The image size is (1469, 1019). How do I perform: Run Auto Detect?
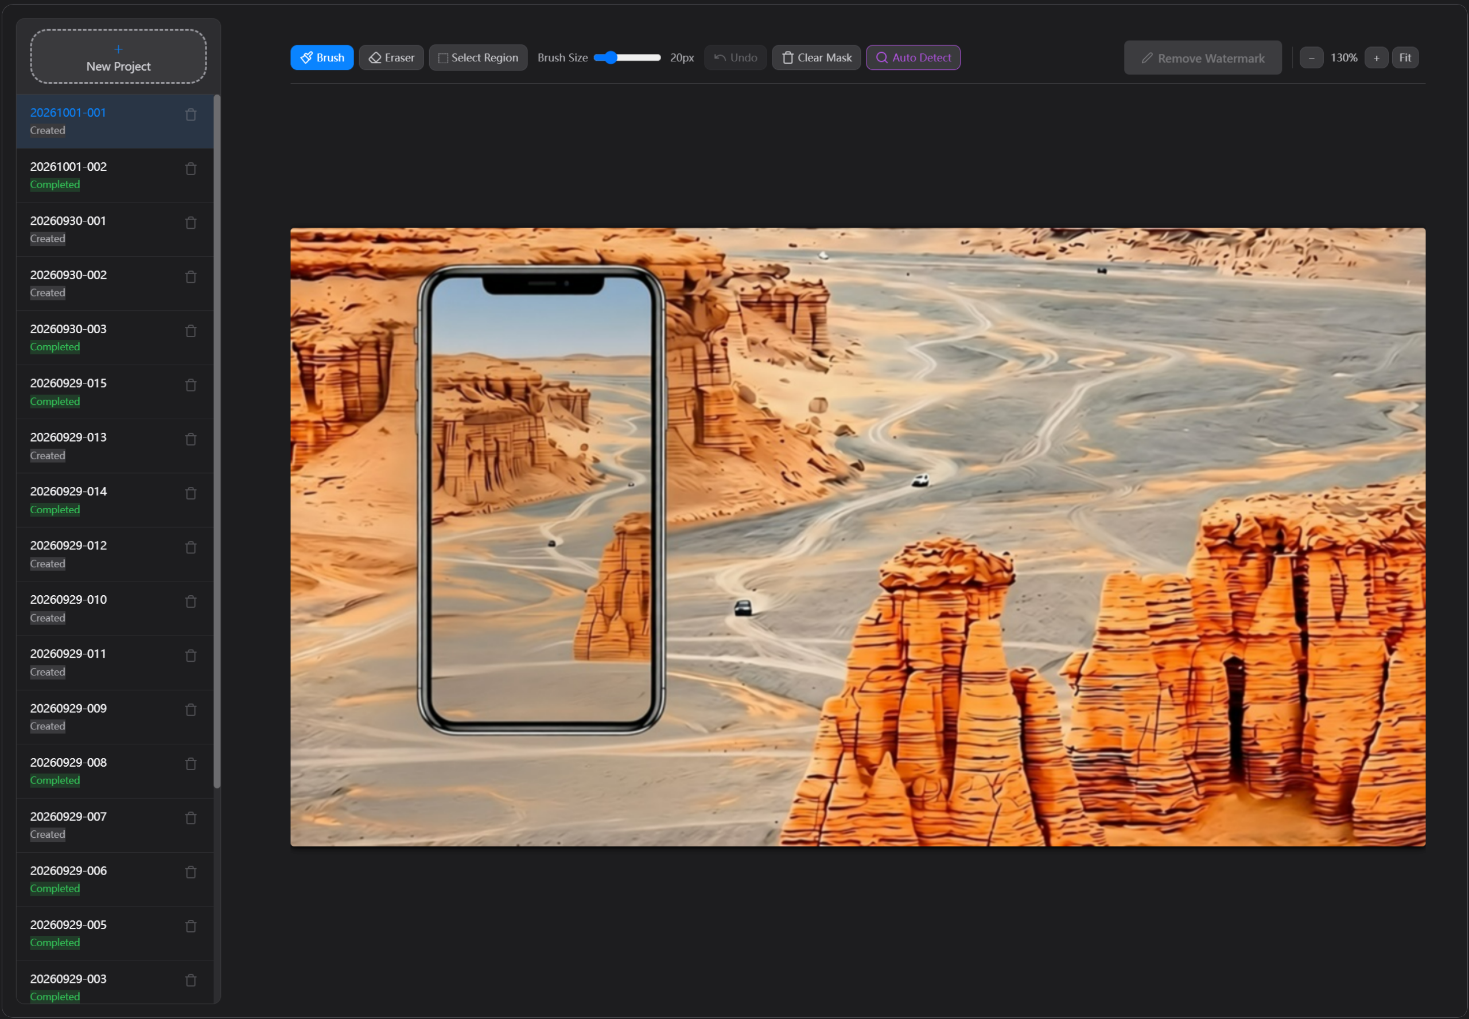(x=913, y=57)
